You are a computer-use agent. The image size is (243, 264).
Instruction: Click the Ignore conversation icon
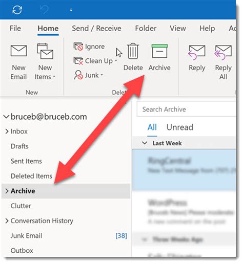(x=78, y=47)
